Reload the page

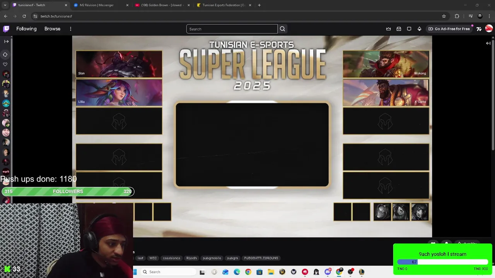(x=24, y=16)
